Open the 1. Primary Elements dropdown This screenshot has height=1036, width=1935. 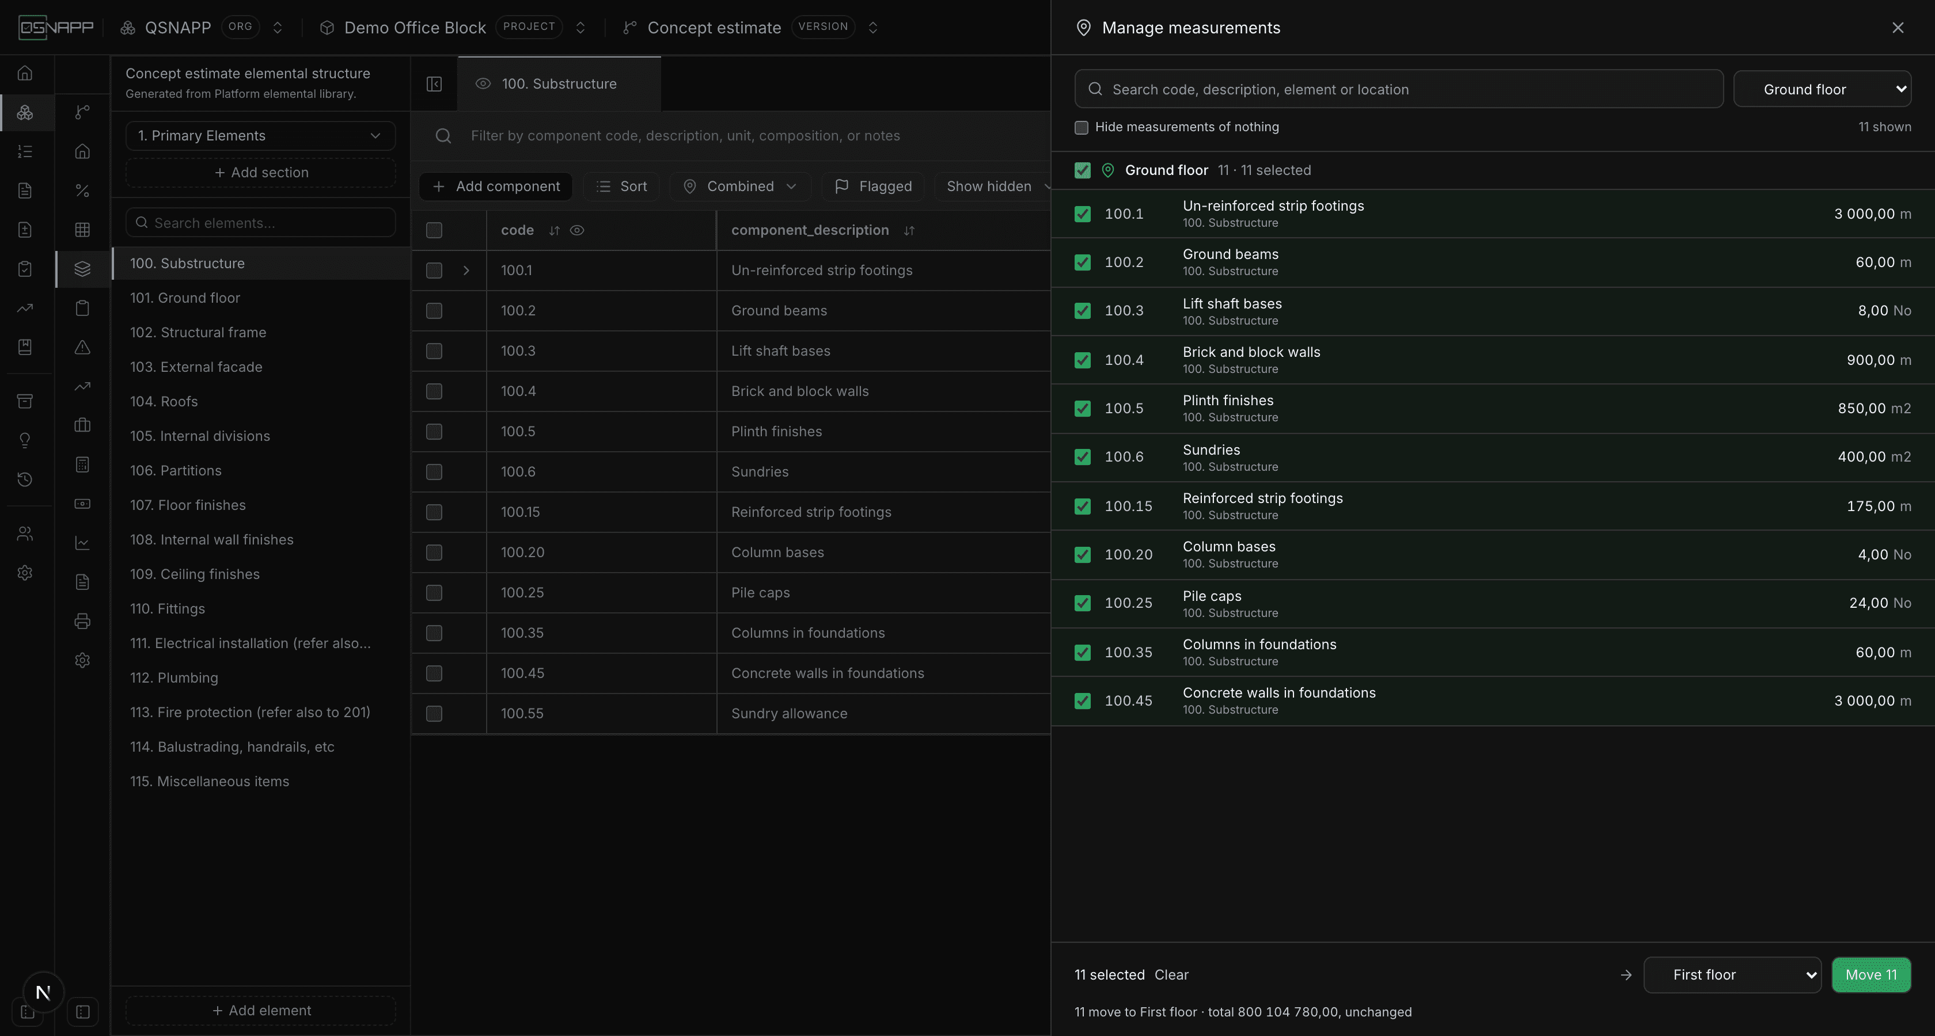261,136
